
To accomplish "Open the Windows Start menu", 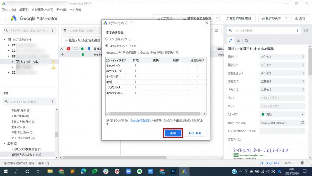I will pyautogui.click(x=5, y=172).
